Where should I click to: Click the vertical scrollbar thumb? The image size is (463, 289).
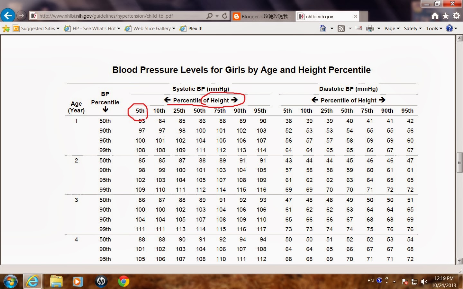pyautogui.click(x=459, y=163)
